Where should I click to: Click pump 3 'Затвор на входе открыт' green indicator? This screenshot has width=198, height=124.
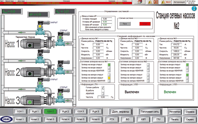point(187,65)
